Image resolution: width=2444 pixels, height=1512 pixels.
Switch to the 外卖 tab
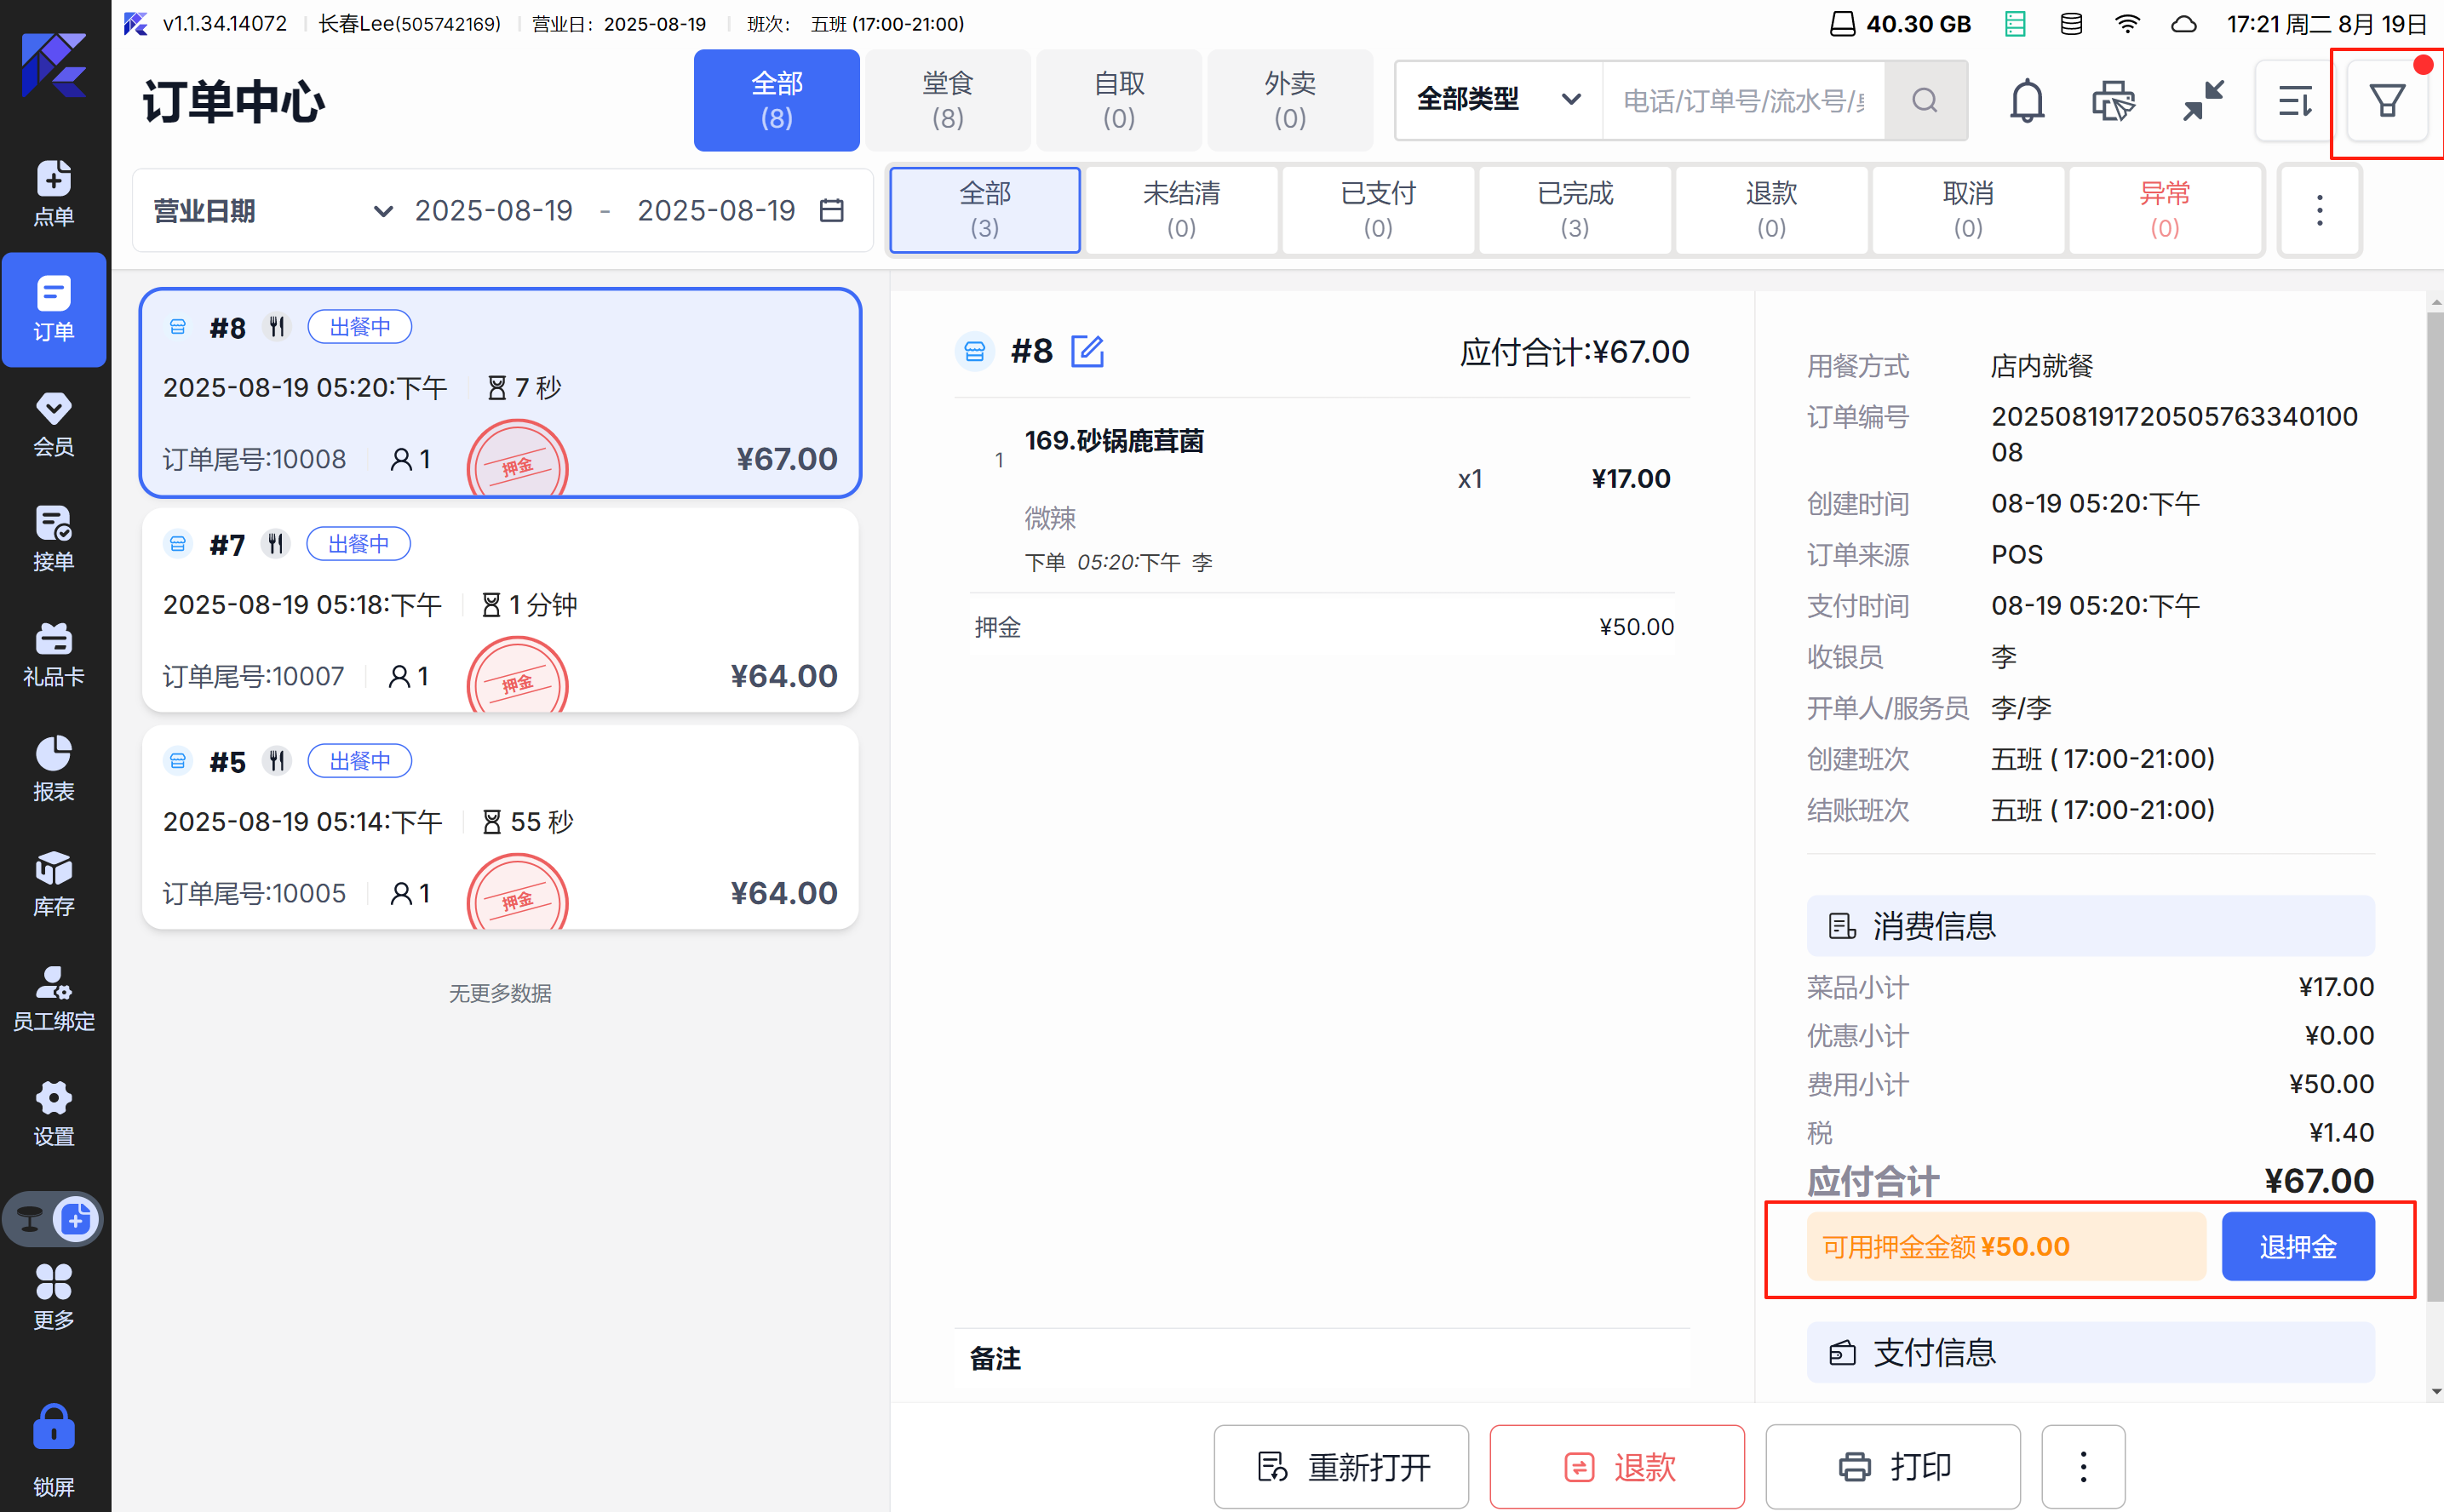click(1289, 100)
